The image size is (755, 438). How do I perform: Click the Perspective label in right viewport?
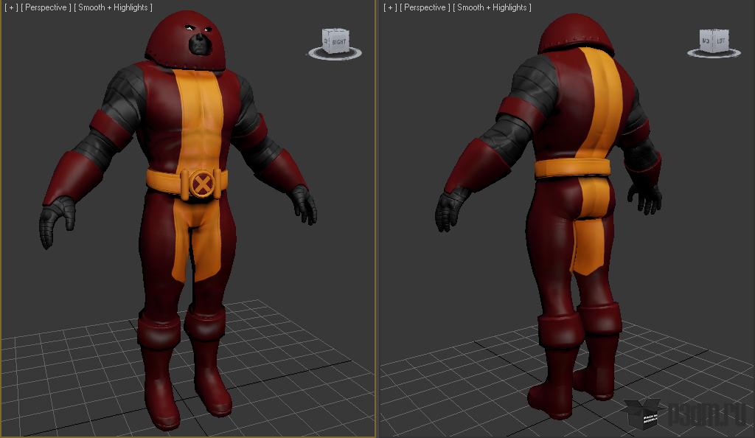coord(425,7)
